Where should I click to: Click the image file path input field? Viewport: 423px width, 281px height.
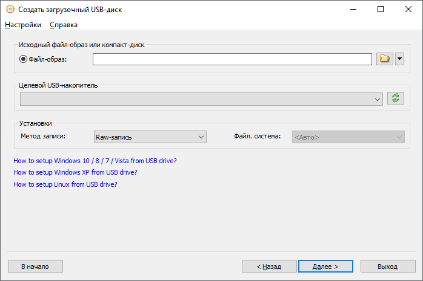click(x=232, y=59)
